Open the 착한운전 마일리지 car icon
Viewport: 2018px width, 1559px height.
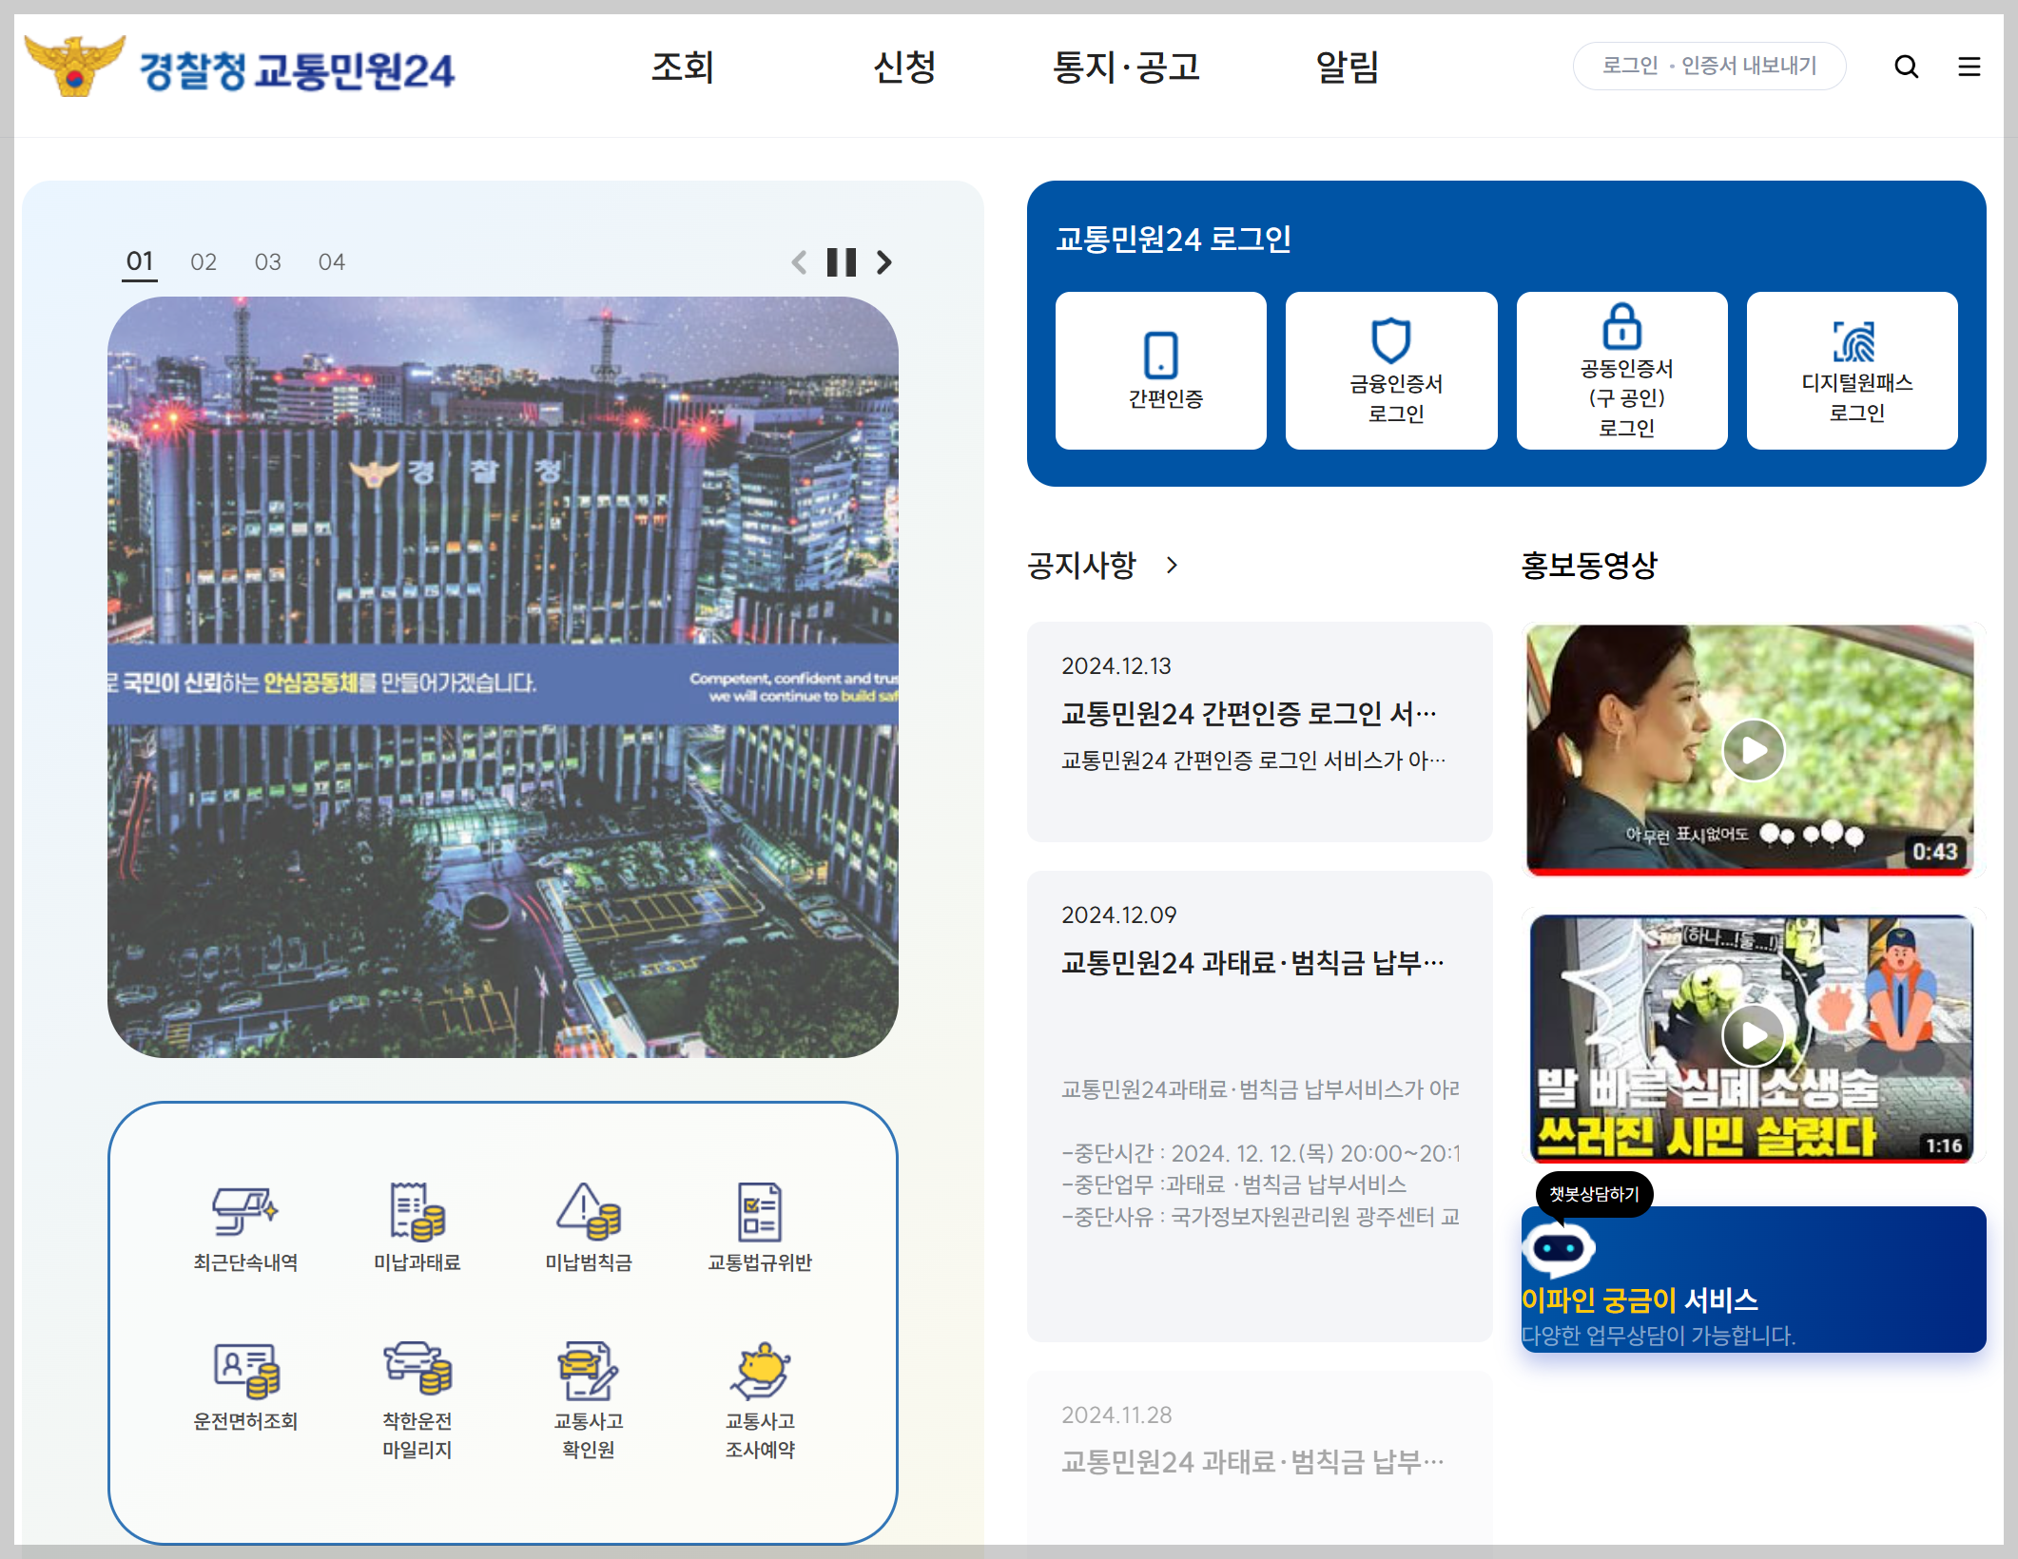417,1369
